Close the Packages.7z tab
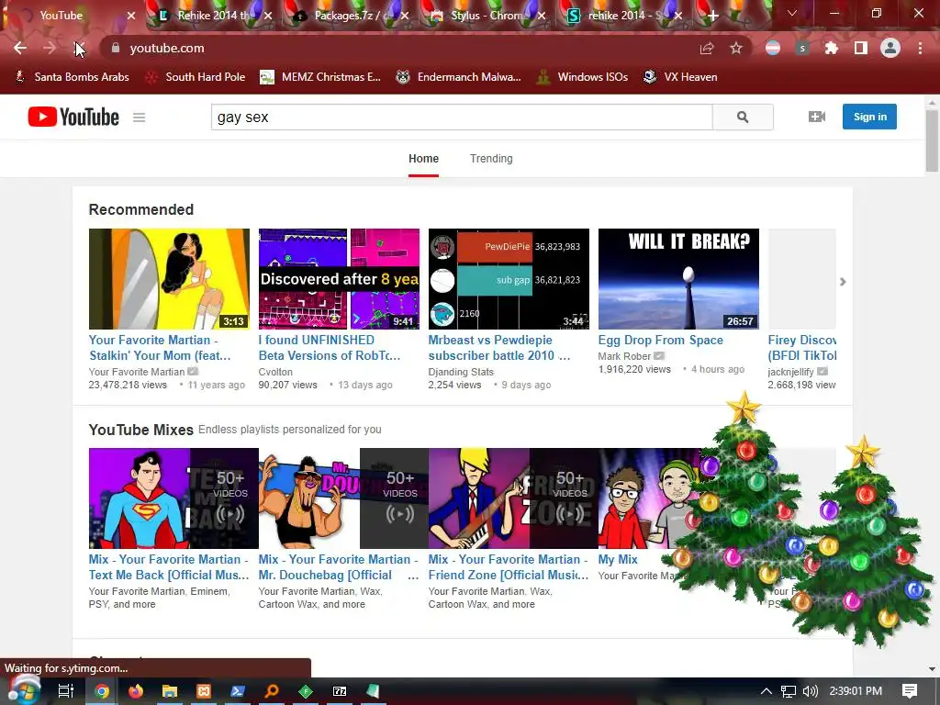The width and height of the screenshot is (940, 705). point(405,17)
